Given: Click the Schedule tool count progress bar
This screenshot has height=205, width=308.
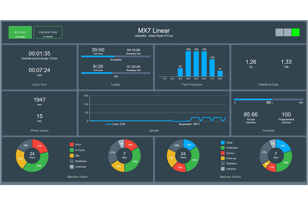Looking at the screenshot, I should coord(116,56).
